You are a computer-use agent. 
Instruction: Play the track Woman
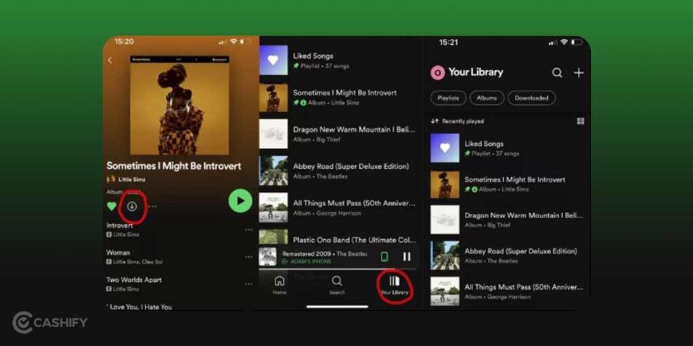pyautogui.click(x=118, y=253)
